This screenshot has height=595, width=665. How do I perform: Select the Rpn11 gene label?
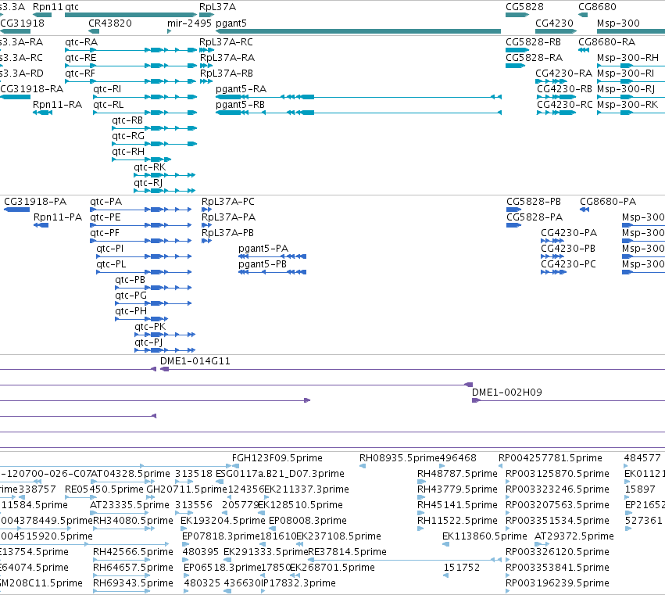pos(48,7)
